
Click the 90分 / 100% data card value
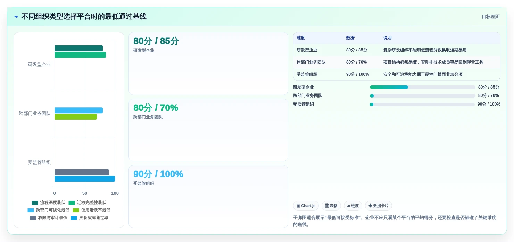158,174
